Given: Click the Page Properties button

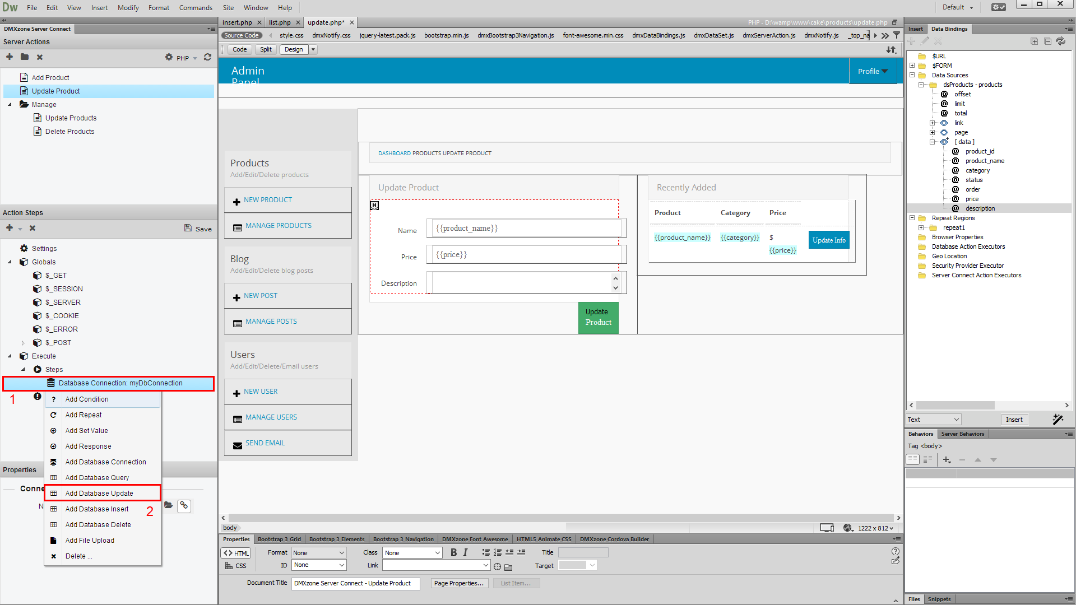Looking at the screenshot, I should [x=458, y=583].
